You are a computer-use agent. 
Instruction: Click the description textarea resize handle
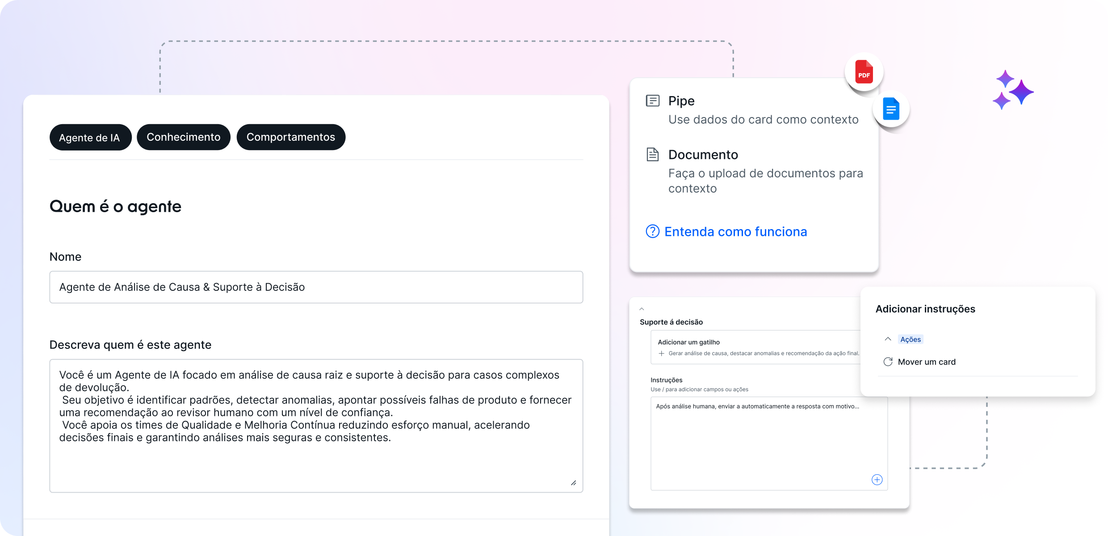(573, 483)
